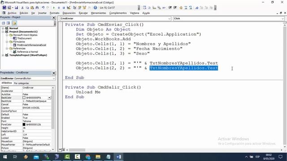Click the Font property value Tahoma
Viewport: 287px width, 161px height.
(x=37, y=121)
